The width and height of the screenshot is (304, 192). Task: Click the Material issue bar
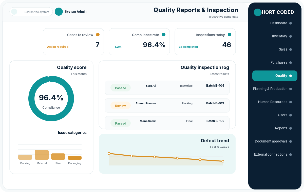click(42, 155)
